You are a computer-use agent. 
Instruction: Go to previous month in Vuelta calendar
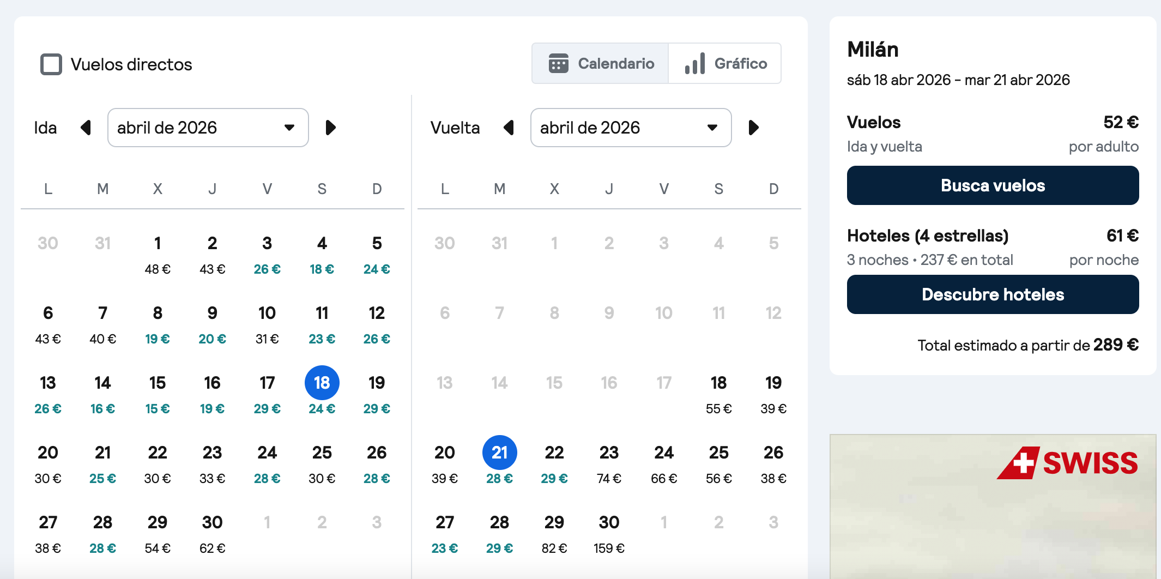(x=509, y=128)
